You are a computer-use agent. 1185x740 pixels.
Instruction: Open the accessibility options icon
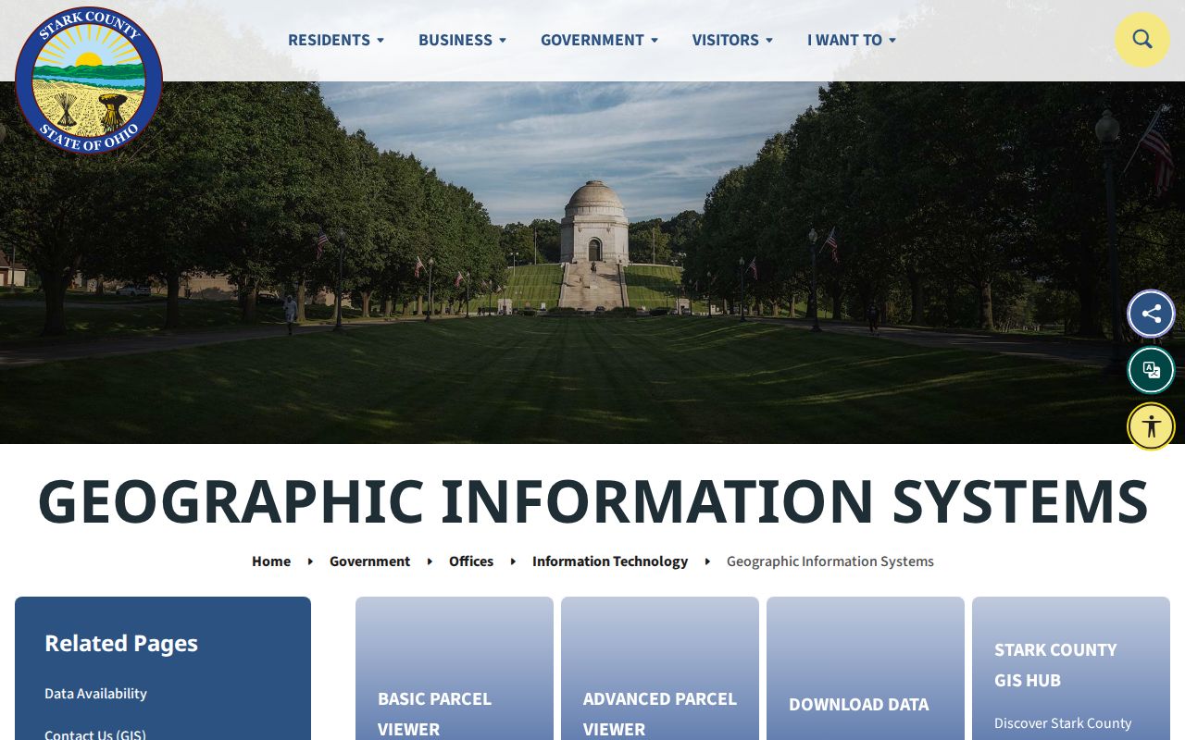(x=1151, y=426)
